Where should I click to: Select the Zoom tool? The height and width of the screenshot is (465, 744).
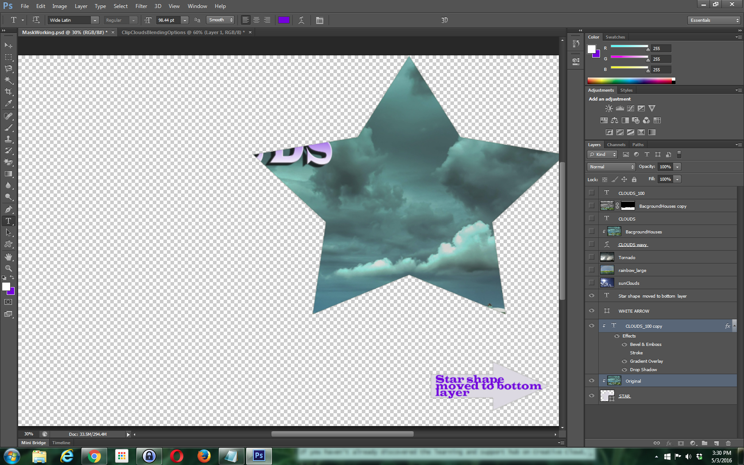tap(8, 268)
